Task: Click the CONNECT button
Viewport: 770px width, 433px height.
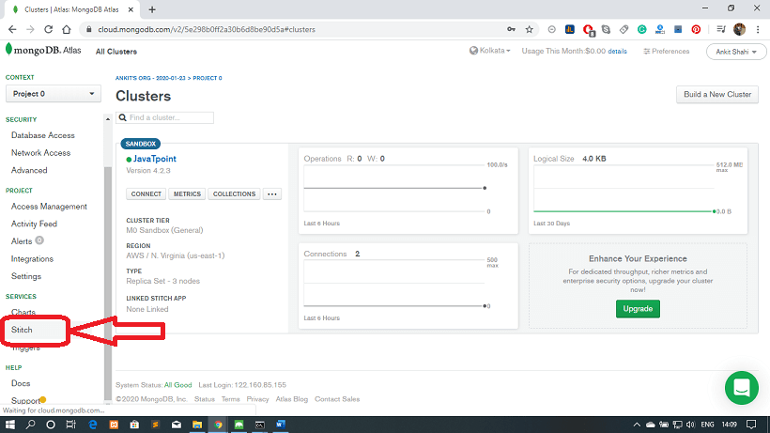Action: (x=146, y=193)
